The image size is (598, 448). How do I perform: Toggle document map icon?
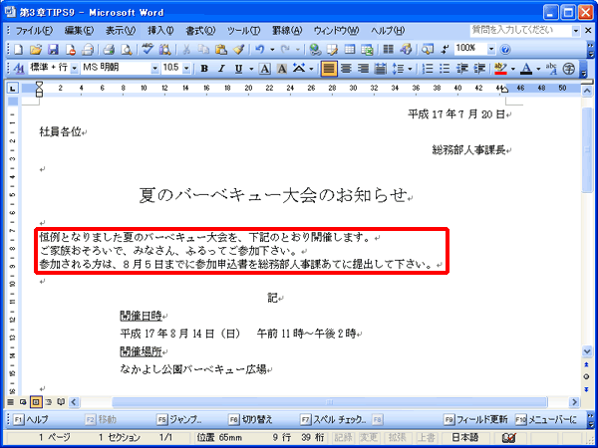[x=428, y=49]
